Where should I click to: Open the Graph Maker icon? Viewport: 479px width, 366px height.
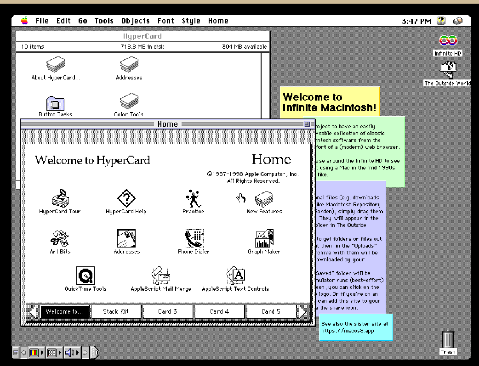264,238
